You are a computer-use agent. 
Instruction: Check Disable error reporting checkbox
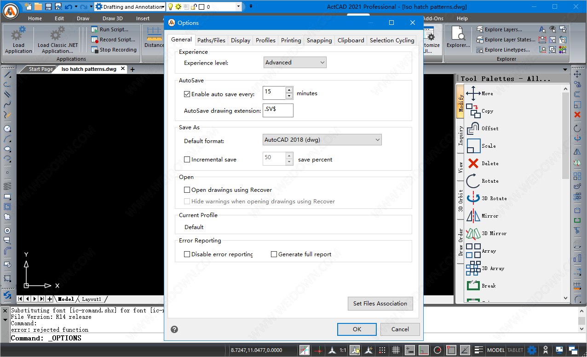point(187,254)
